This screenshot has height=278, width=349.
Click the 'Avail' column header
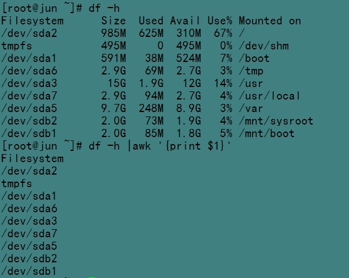(185, 21)
